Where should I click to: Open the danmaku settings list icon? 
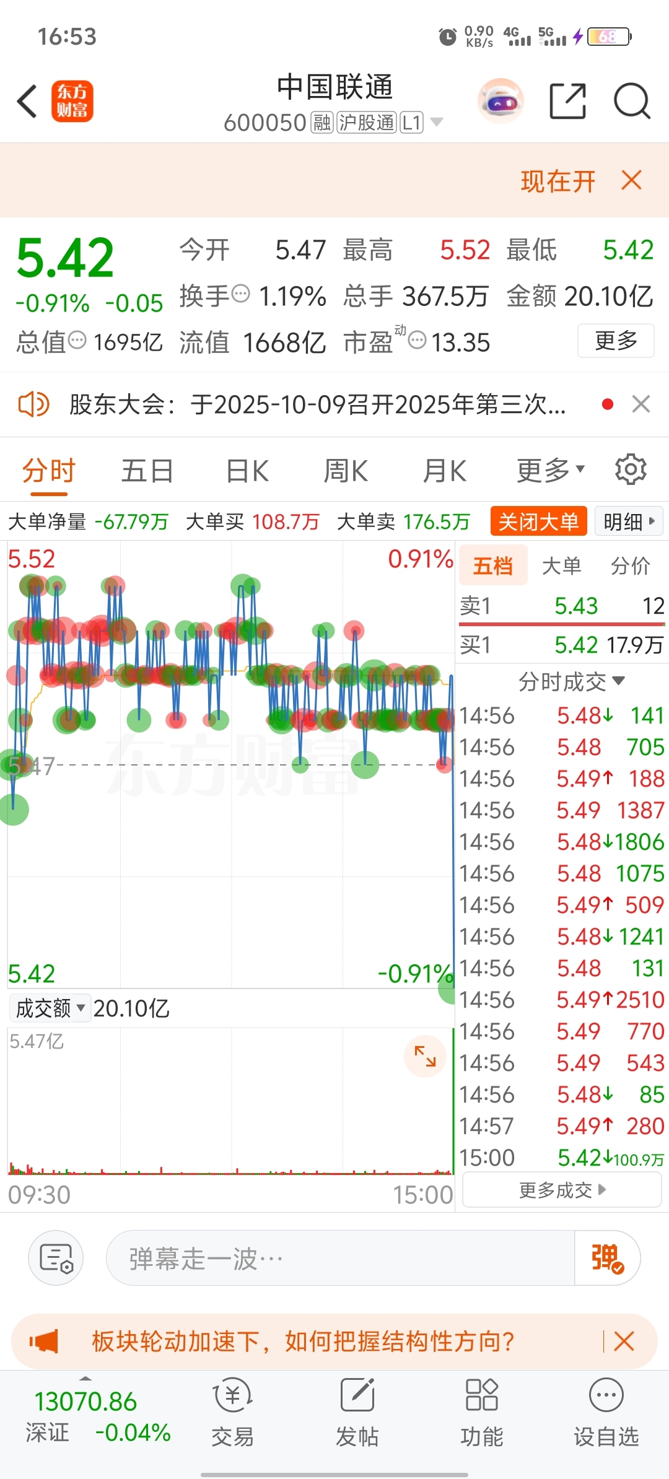coord(56,1258)
